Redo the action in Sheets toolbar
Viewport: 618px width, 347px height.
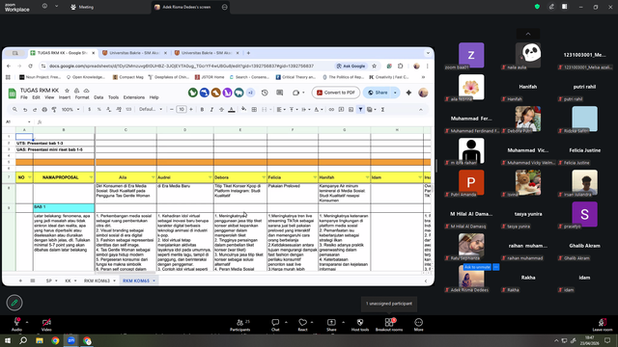point(35,109)
